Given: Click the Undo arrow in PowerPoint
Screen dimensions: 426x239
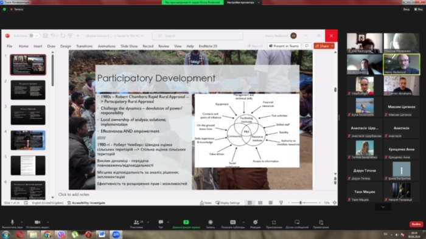Looking at the screenshot, I should pyautogui.click(x=53, y=36).
